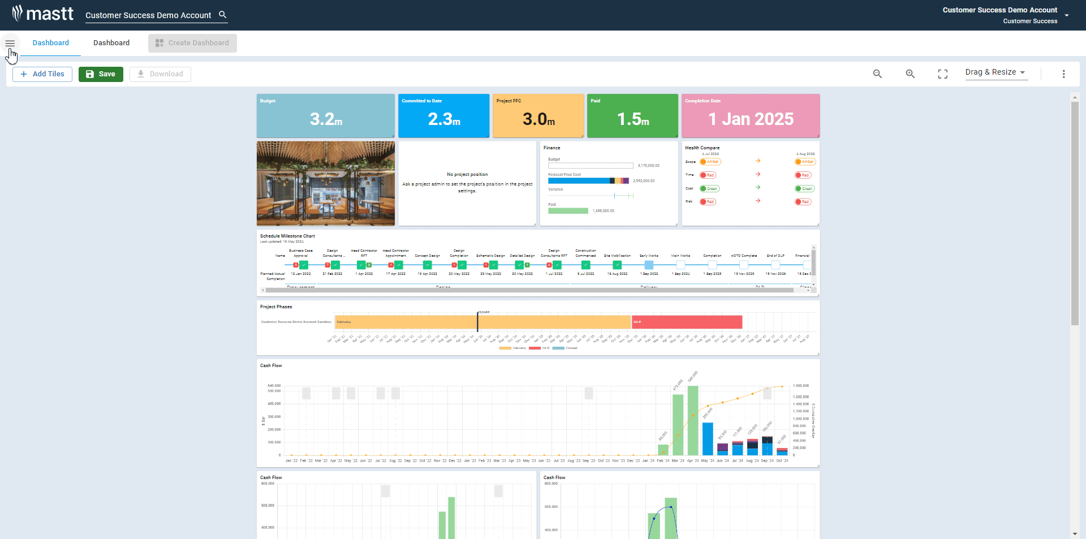Screen dimensions: 1086x539
Task: Click the Early Works milestone marker
Action: pyautogui.click(x=649, y=265)
